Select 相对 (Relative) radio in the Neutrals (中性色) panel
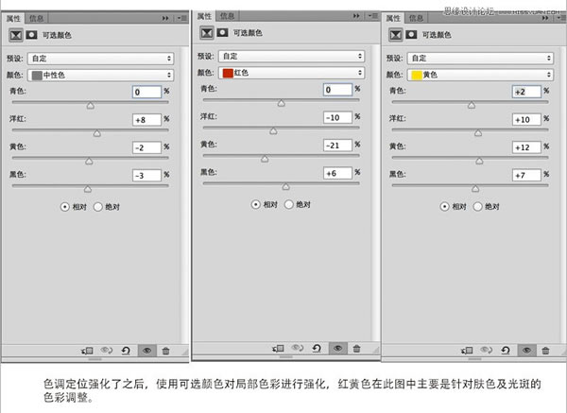This screenshot has height=413, width=567. tap(64, 207)
